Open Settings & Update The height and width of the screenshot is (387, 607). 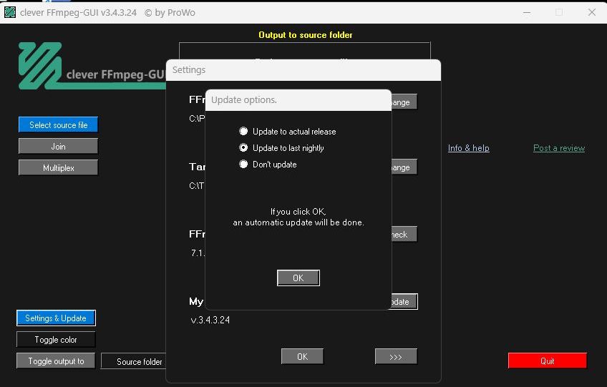[x=56, y=318]
